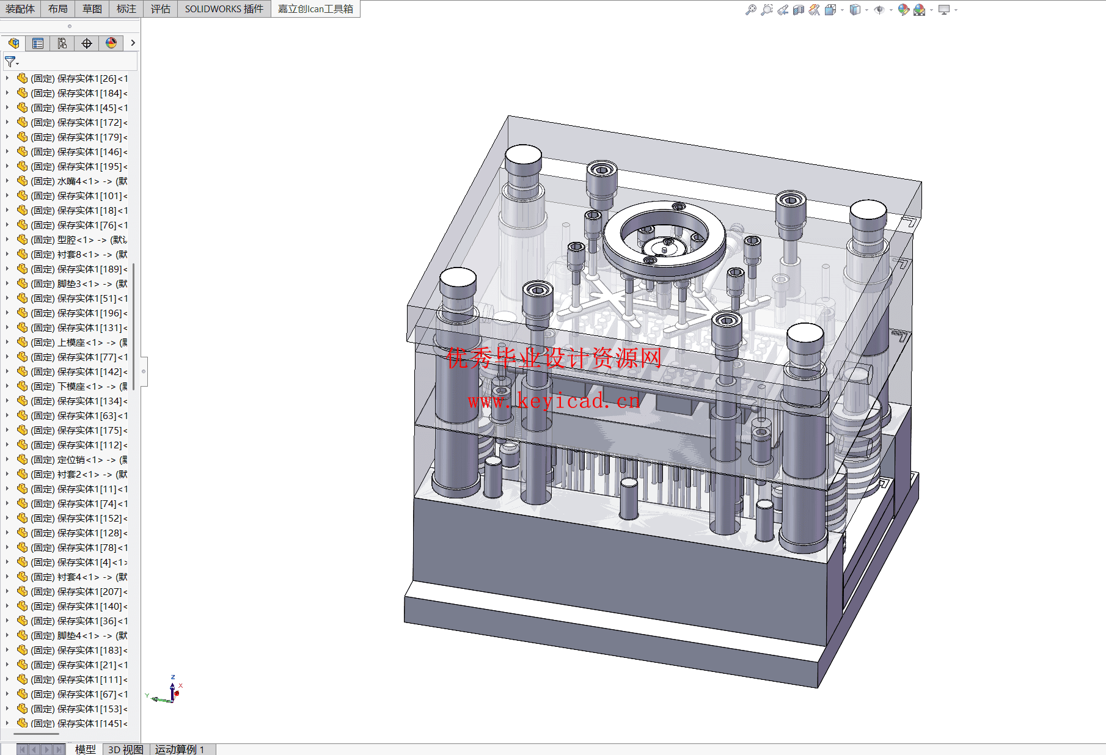Select the 运动算例 1 bottom tab
Screen dimensions: 1106x755
pos(180,749)
